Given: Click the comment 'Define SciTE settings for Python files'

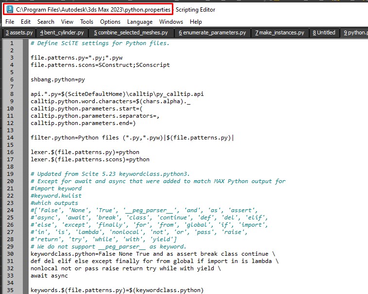Looking at the screenshot, I should [x=100, y=43].
